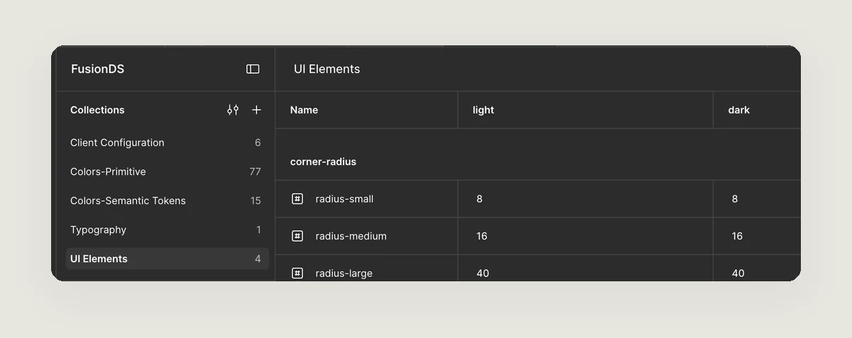852x338 pixels.
Task: Click the Collections heading
Action: (97, 110)
